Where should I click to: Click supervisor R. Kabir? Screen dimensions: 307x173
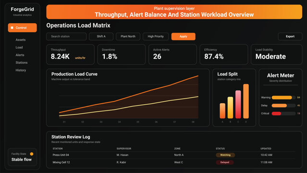point(122,162)
